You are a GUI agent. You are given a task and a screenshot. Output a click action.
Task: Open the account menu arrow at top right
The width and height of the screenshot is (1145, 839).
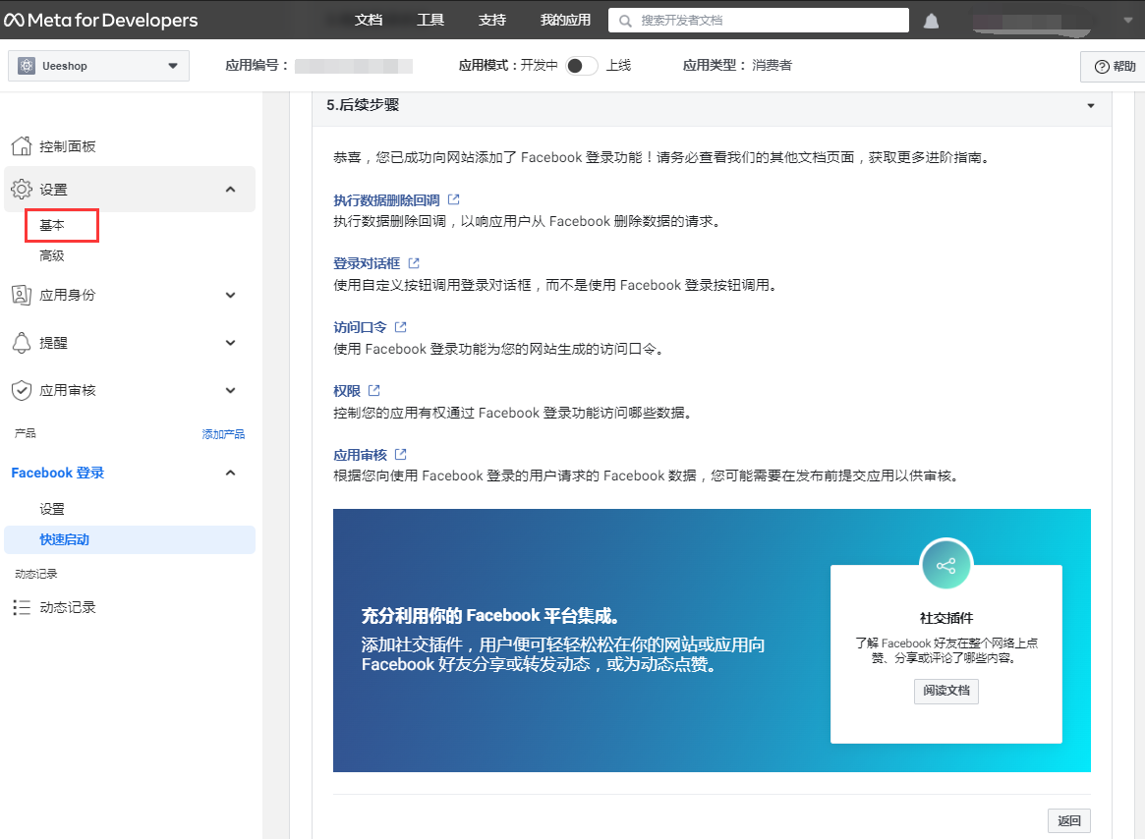(x=1128, y=21)
